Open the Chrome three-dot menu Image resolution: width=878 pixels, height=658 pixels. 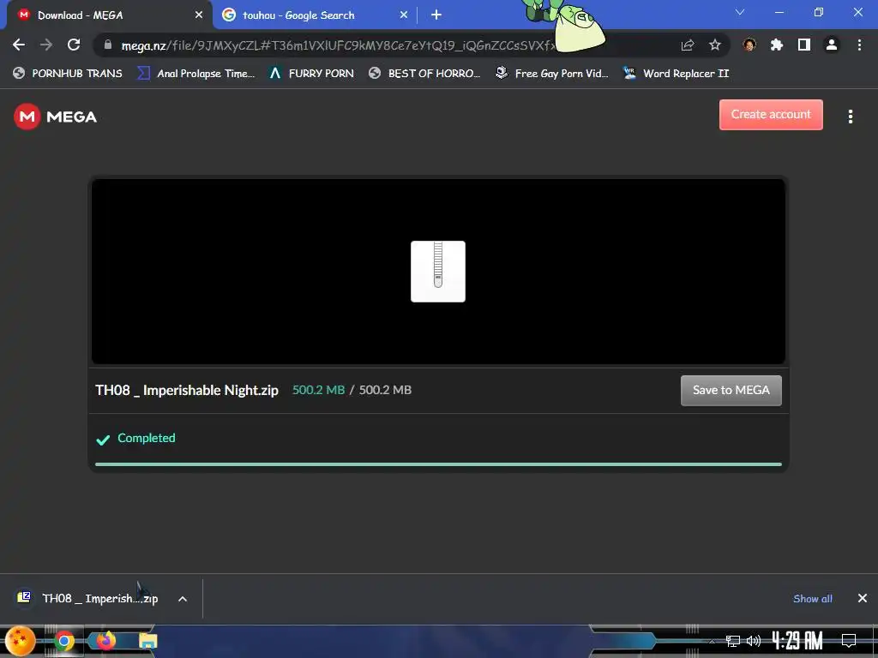pyautogui.click(x=859, y=45)
